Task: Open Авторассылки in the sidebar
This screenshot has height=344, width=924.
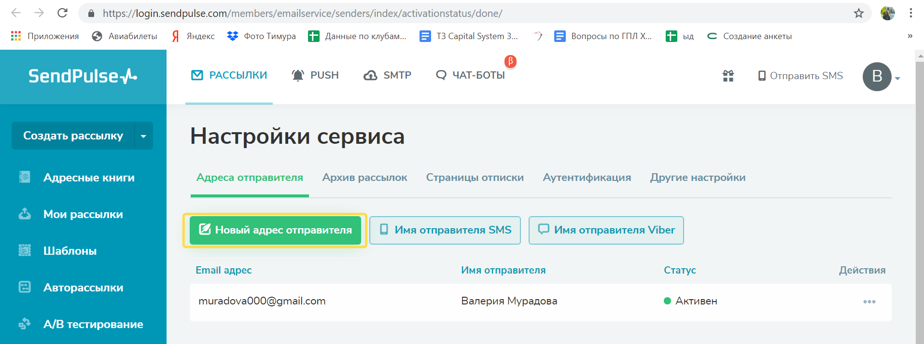Action: [84, 288]
